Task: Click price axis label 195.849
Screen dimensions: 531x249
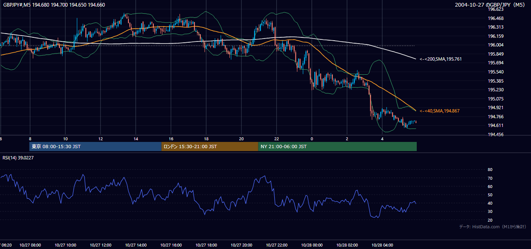Action: 496,54
